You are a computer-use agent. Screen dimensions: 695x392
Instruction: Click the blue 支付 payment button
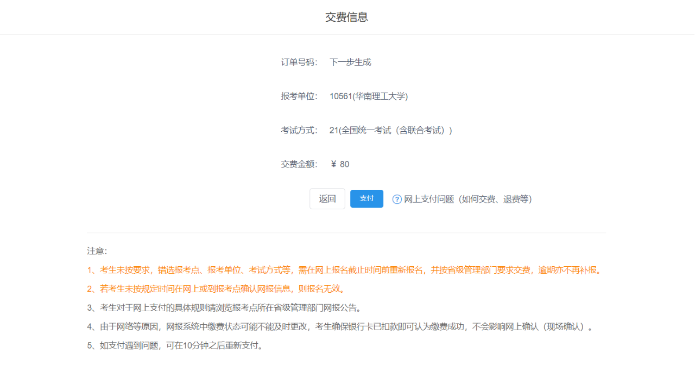point(367,198)
